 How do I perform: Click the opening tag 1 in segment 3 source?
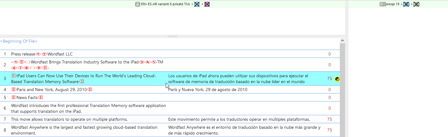click(14, 76)
